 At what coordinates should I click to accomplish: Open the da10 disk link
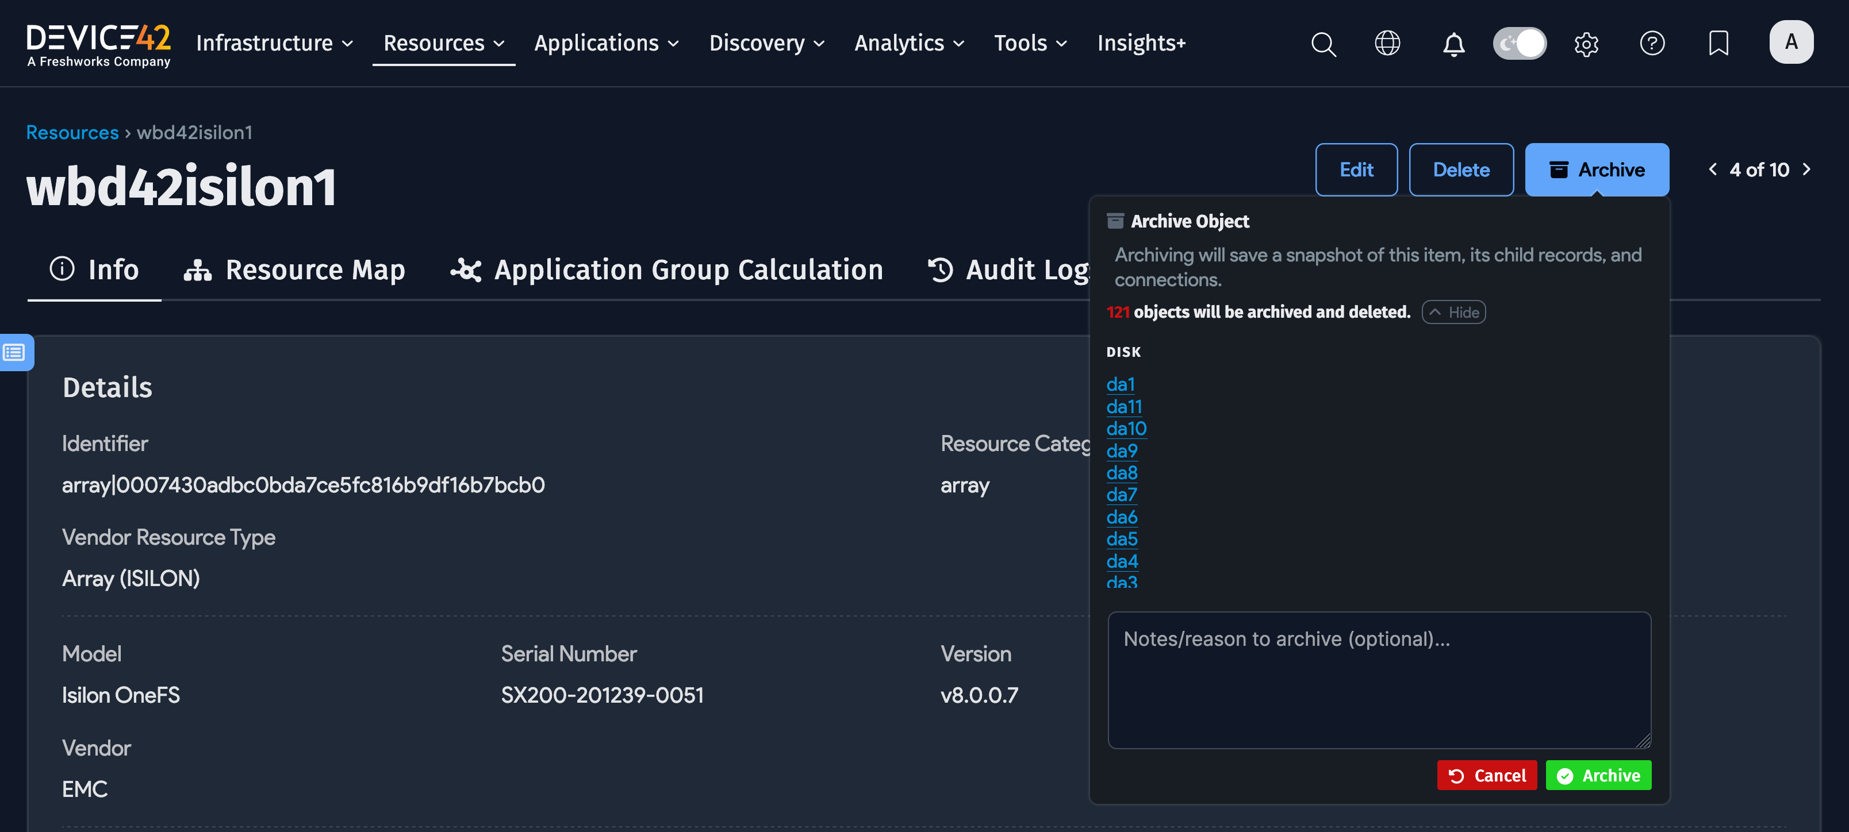[1126, 428]
